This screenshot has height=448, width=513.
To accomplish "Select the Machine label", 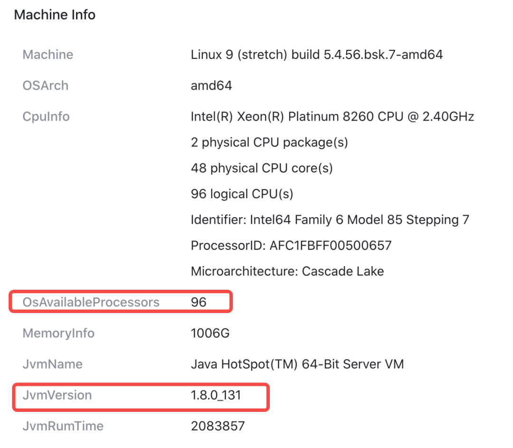I will click(x=48, y=54).
